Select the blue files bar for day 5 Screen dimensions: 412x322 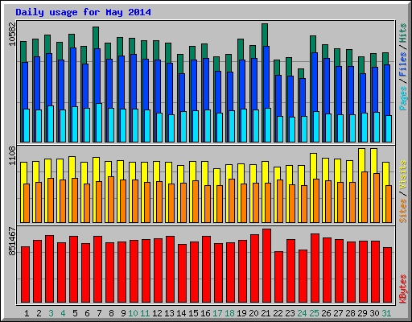[x=73, y=78]
